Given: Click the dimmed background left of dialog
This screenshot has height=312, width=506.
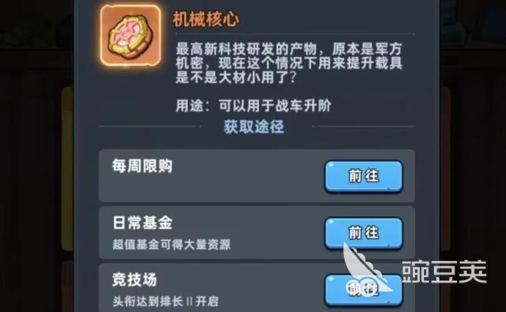Looking at the screenshot, I should tap(35, 155).
